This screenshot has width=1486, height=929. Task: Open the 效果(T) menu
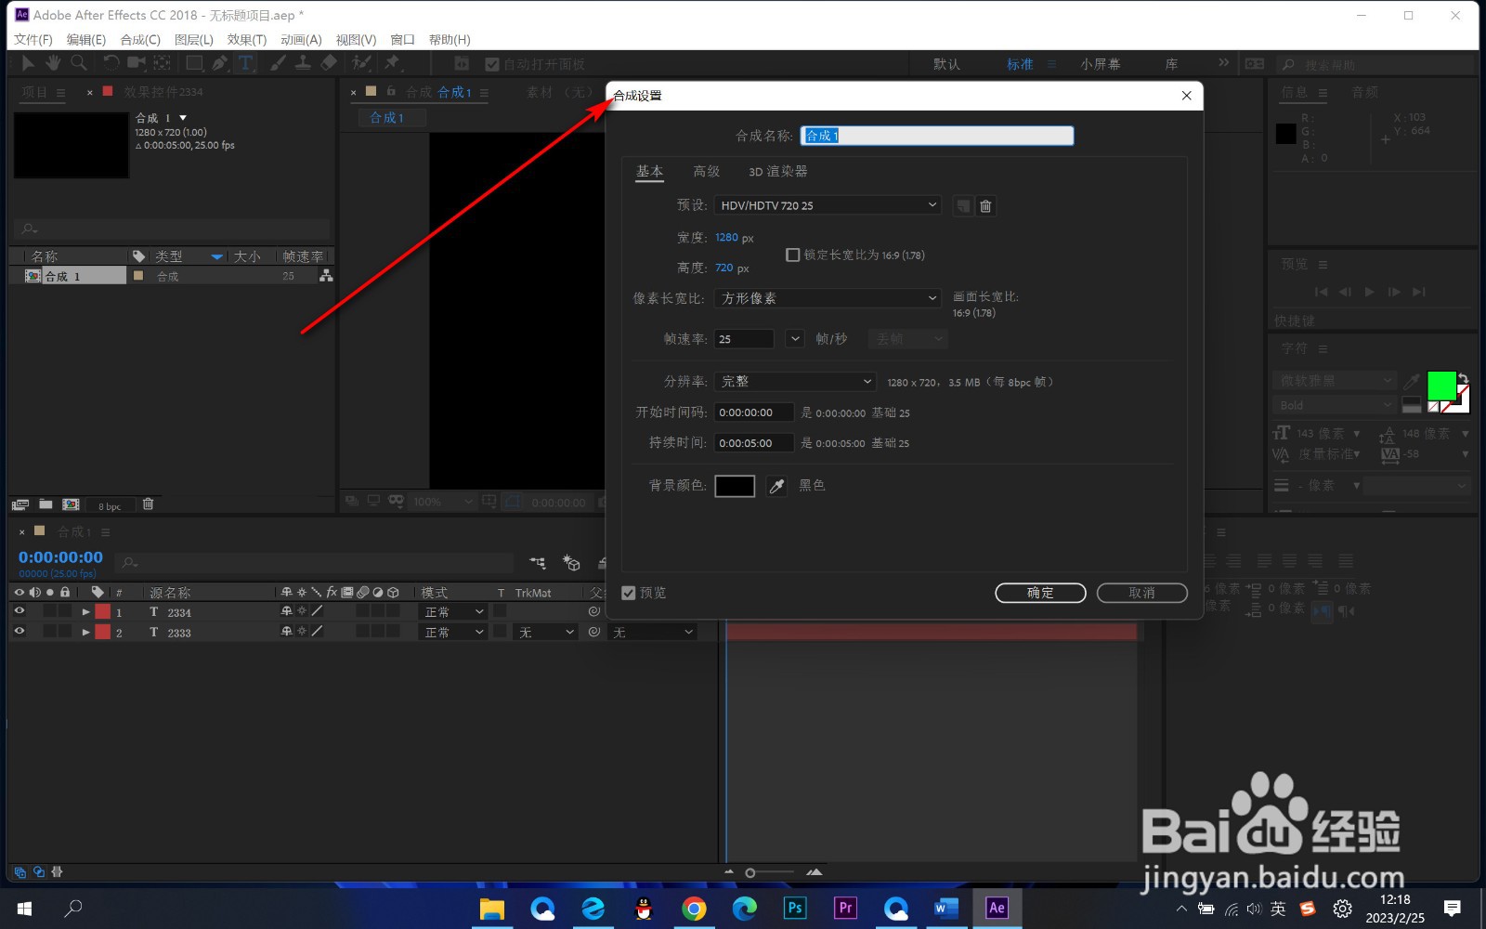pyautogui.click(x=247, y=39)
